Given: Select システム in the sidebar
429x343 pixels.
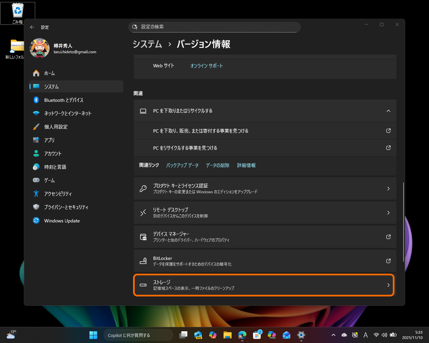Looking at the screenshot, I should click(76, 86).
